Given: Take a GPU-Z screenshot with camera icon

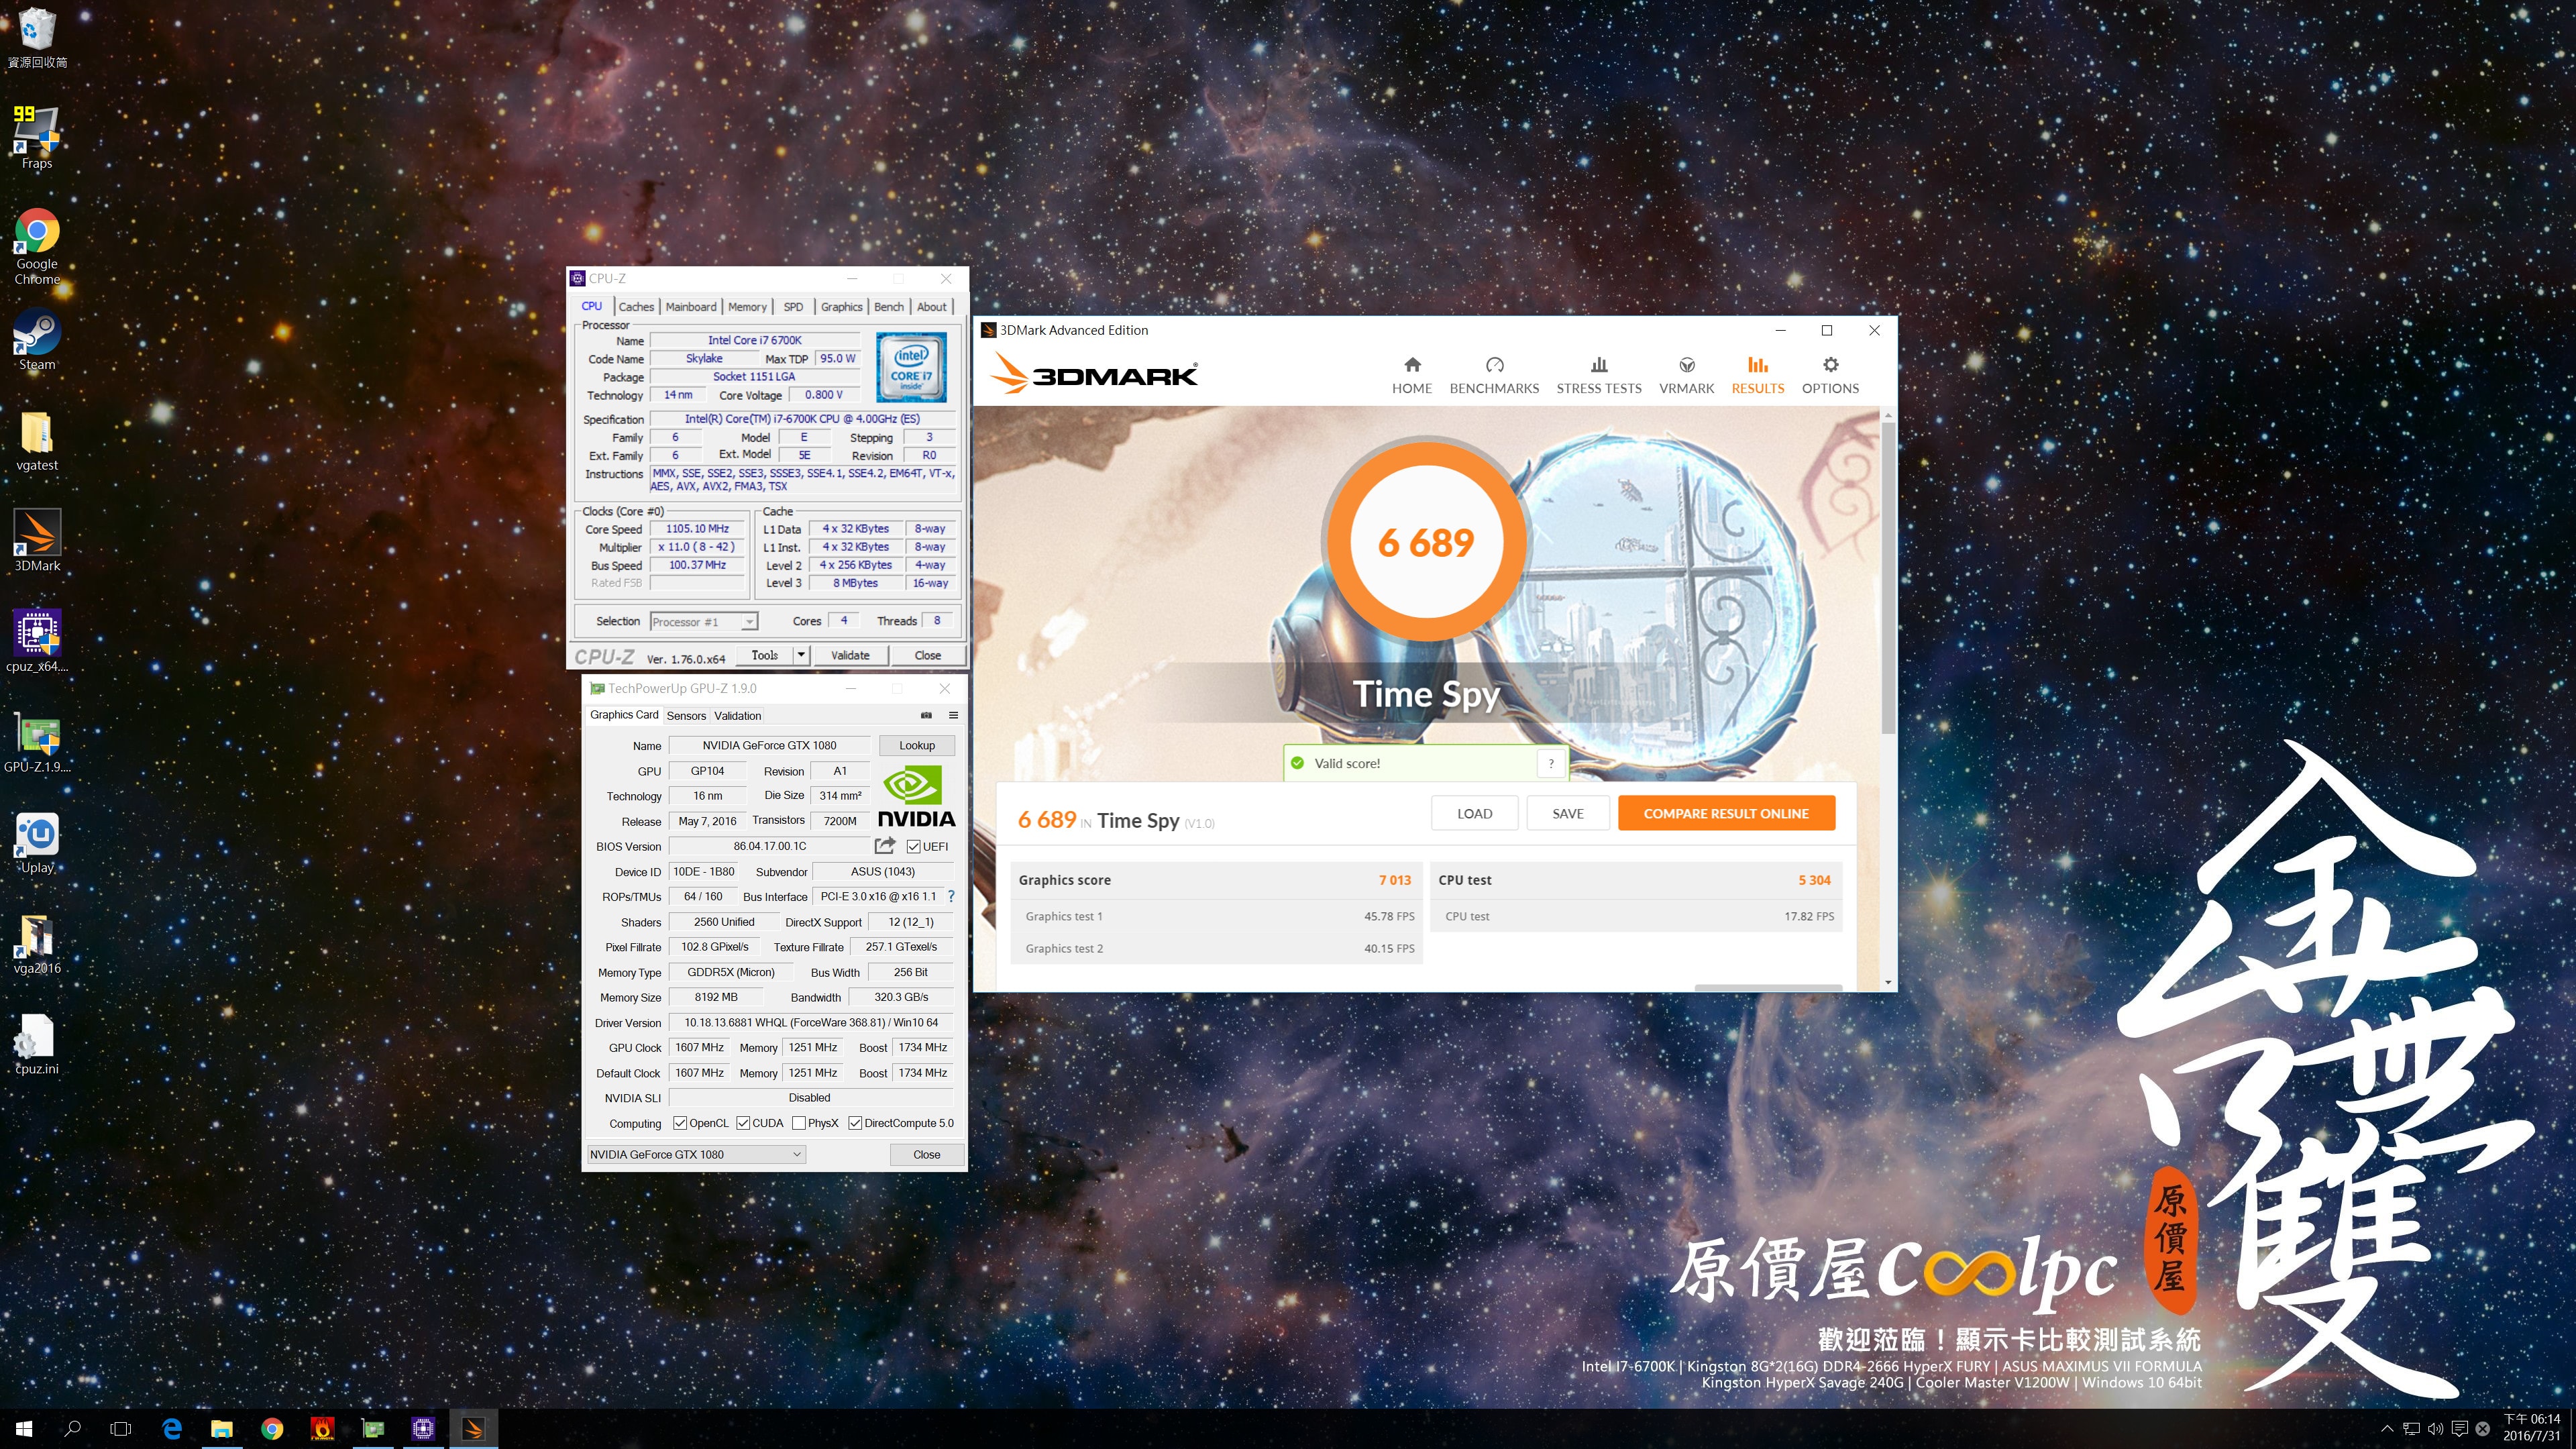Looking at the screenshot, I should (926, 715).
